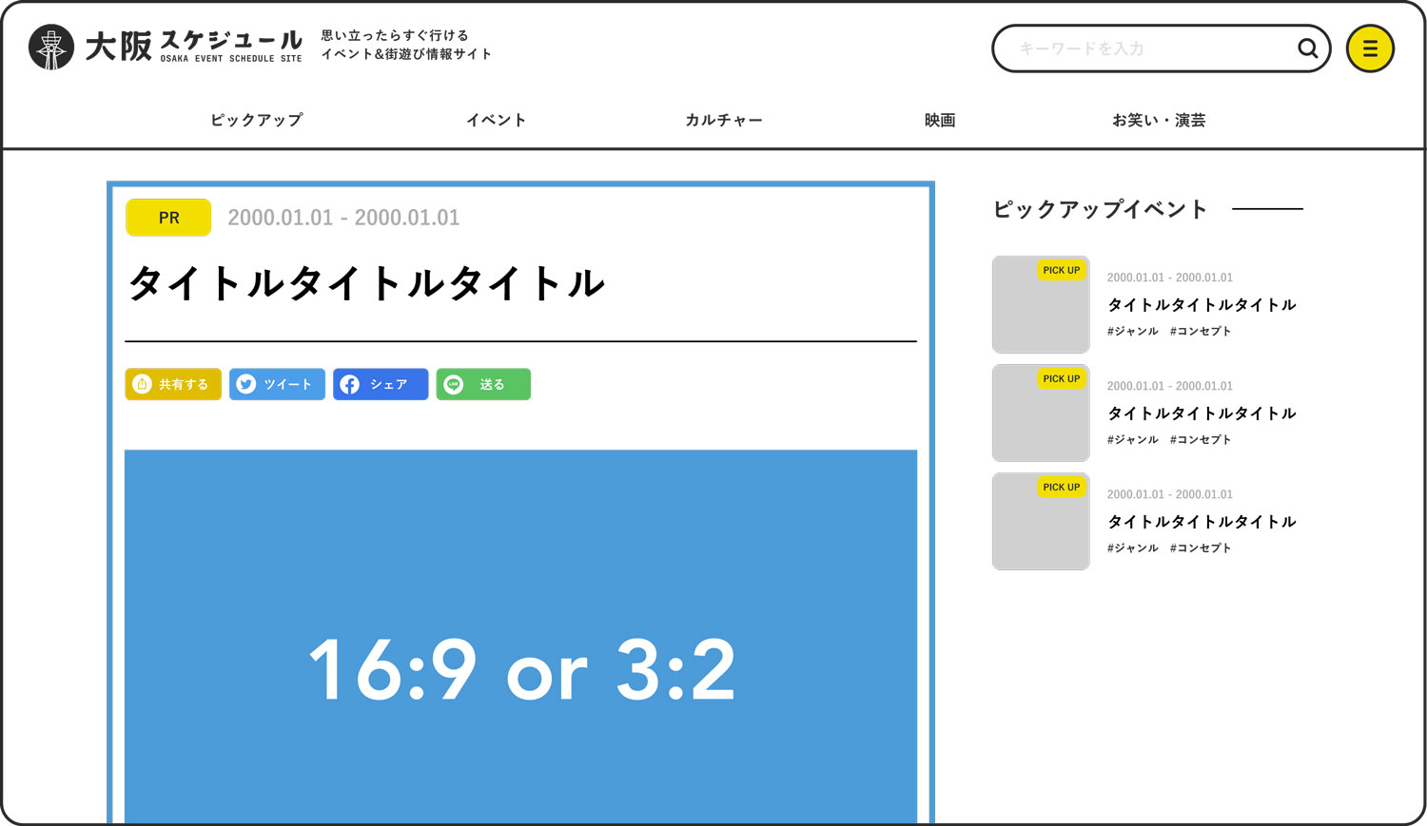This screenshot has width=1427, height=826.
Task: Click the LINE 送る button
Action: pos(483,384)
